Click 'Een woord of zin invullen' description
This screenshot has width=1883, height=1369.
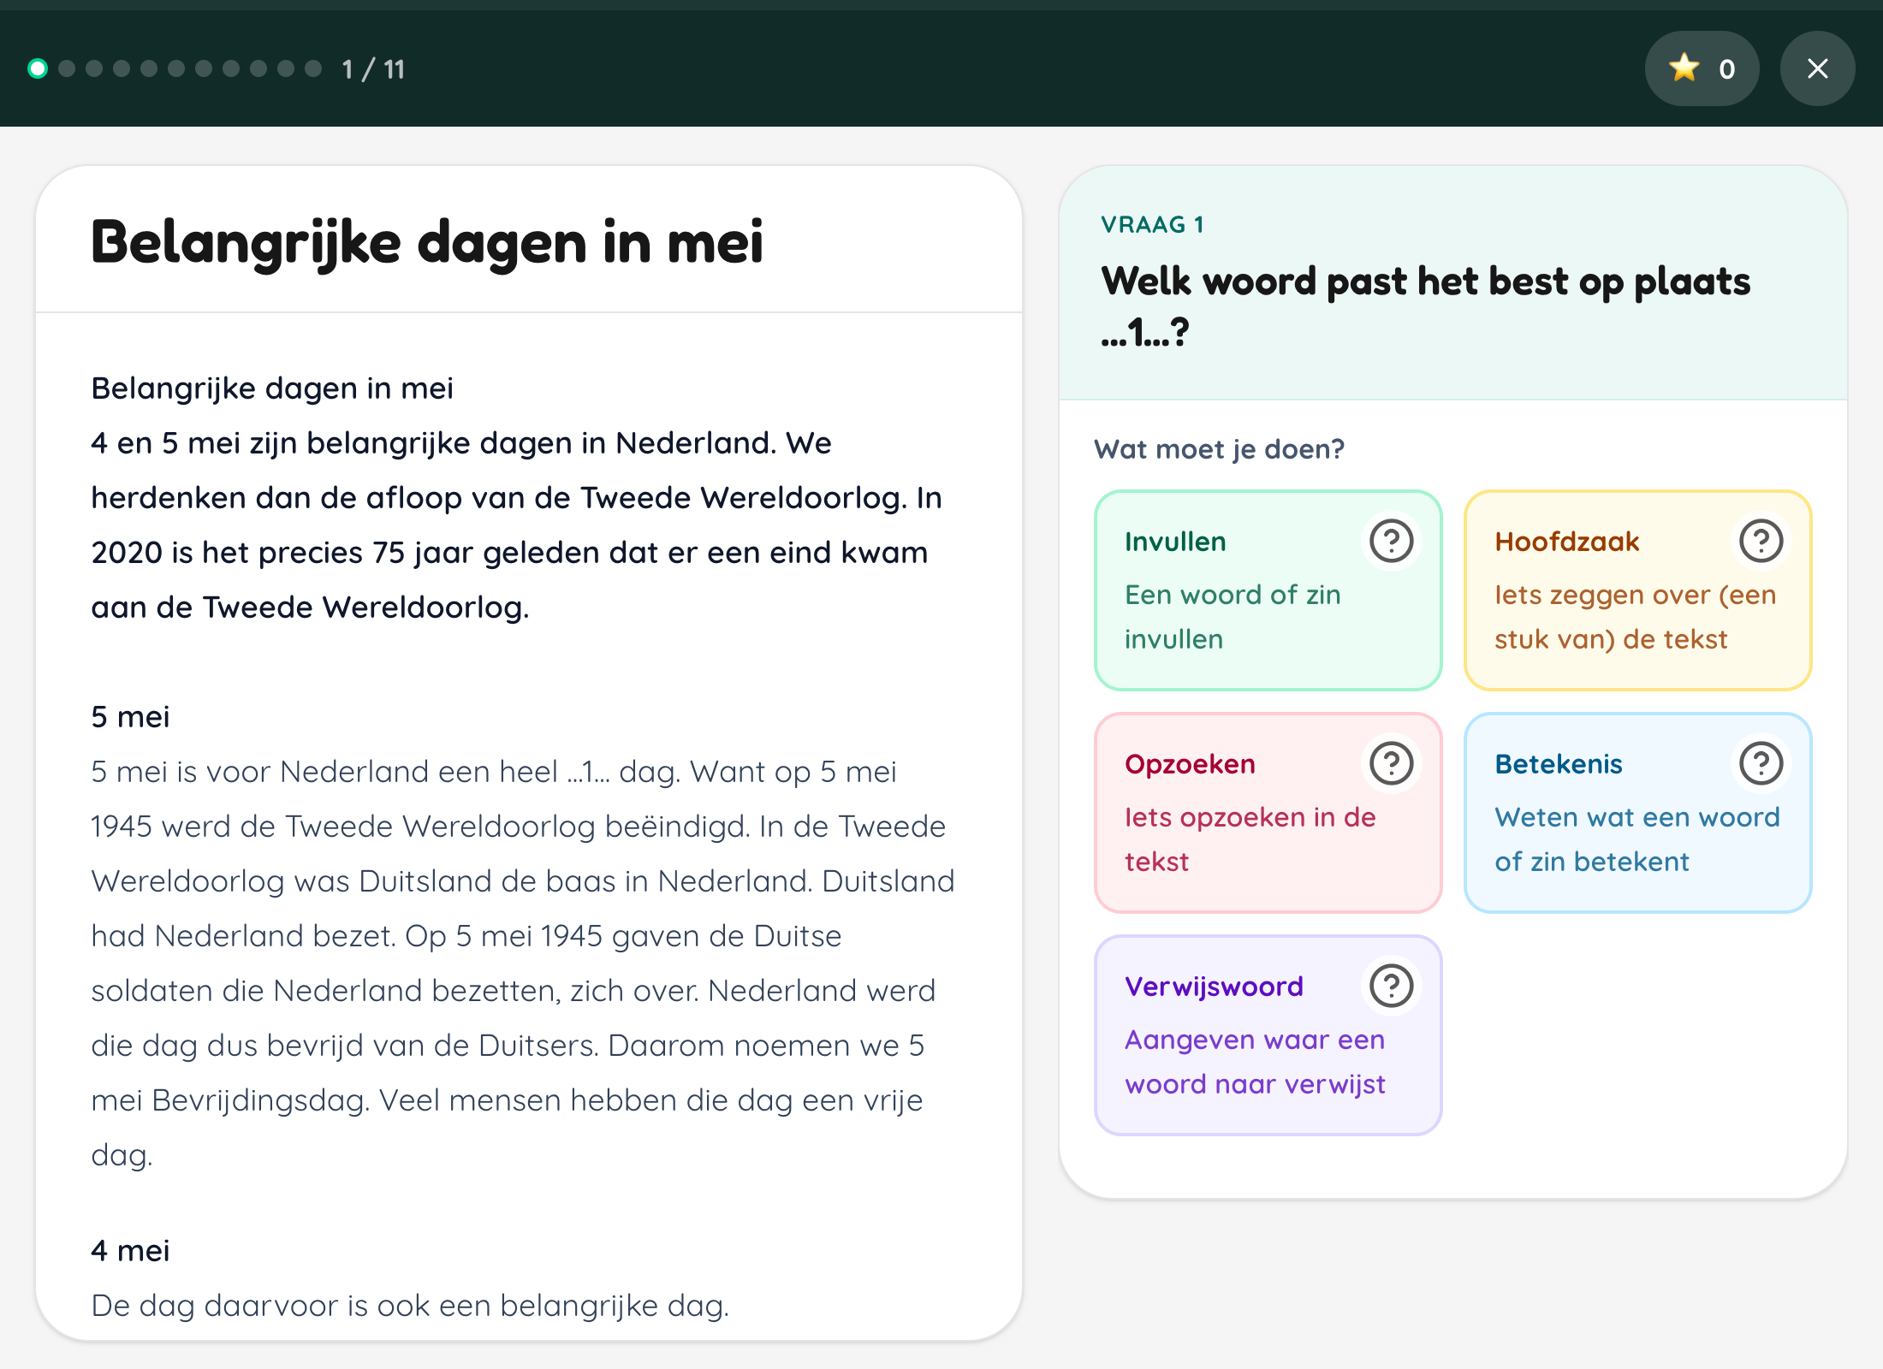1233,617
